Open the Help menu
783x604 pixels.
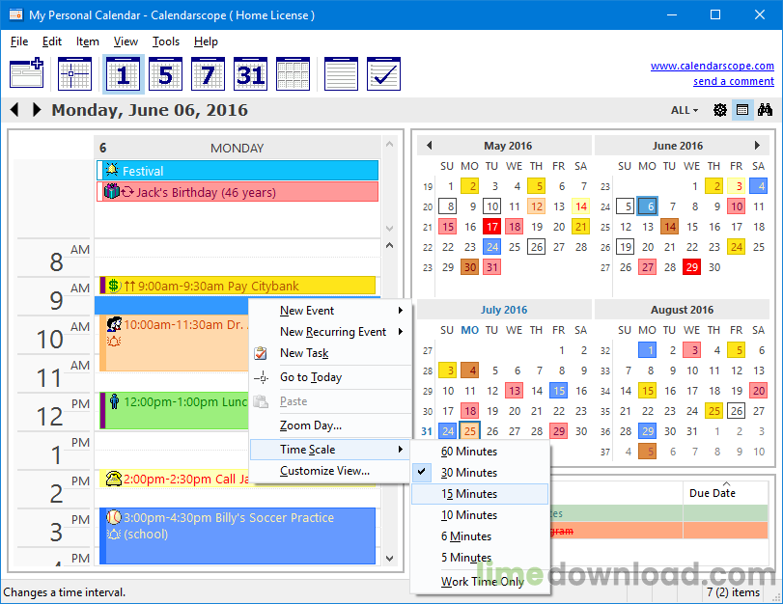point(206,41)
